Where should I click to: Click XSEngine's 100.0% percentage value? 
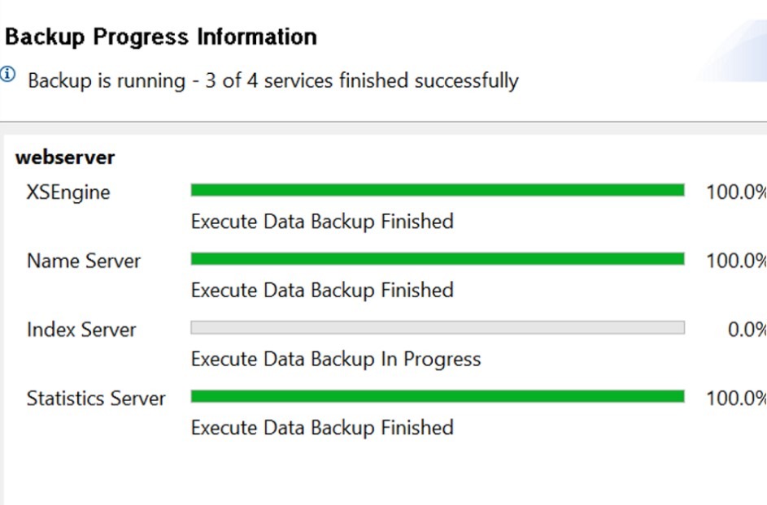[736, 192]
